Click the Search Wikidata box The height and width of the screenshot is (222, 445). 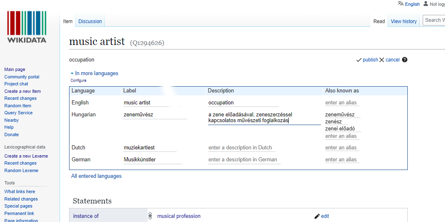coord(434,20)
